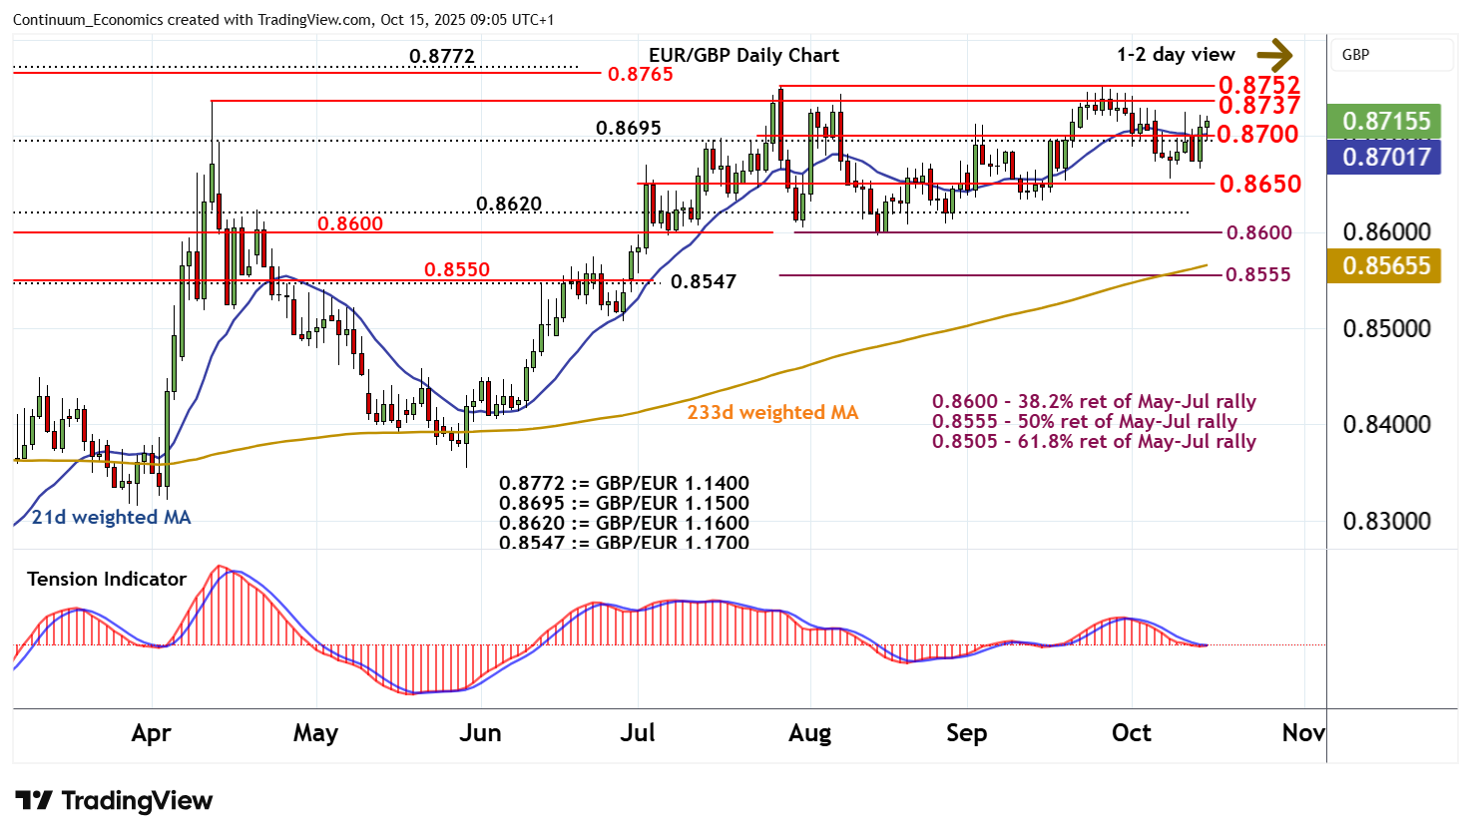Click the 1-2 day view text
The image size is (1471, 838).
(1176, 55)
